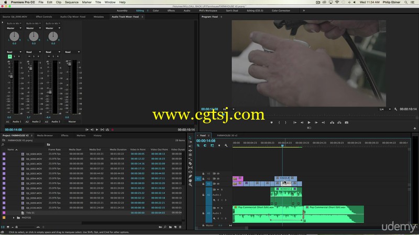This screenshot has width=419, height=235.
Task: Click Extract button in Program monitor
Action: point(339,123)
